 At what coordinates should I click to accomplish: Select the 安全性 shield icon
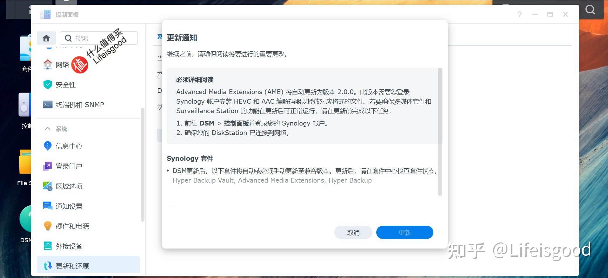[x=48, y=84]
